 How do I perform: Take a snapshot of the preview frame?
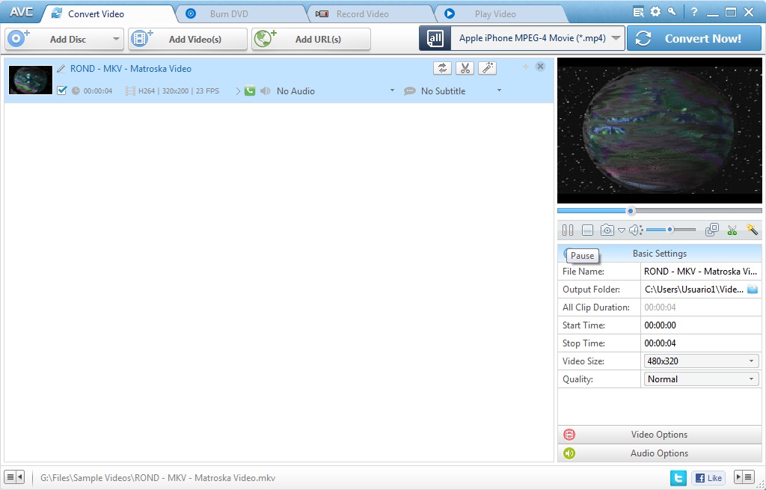coord(606,230)
